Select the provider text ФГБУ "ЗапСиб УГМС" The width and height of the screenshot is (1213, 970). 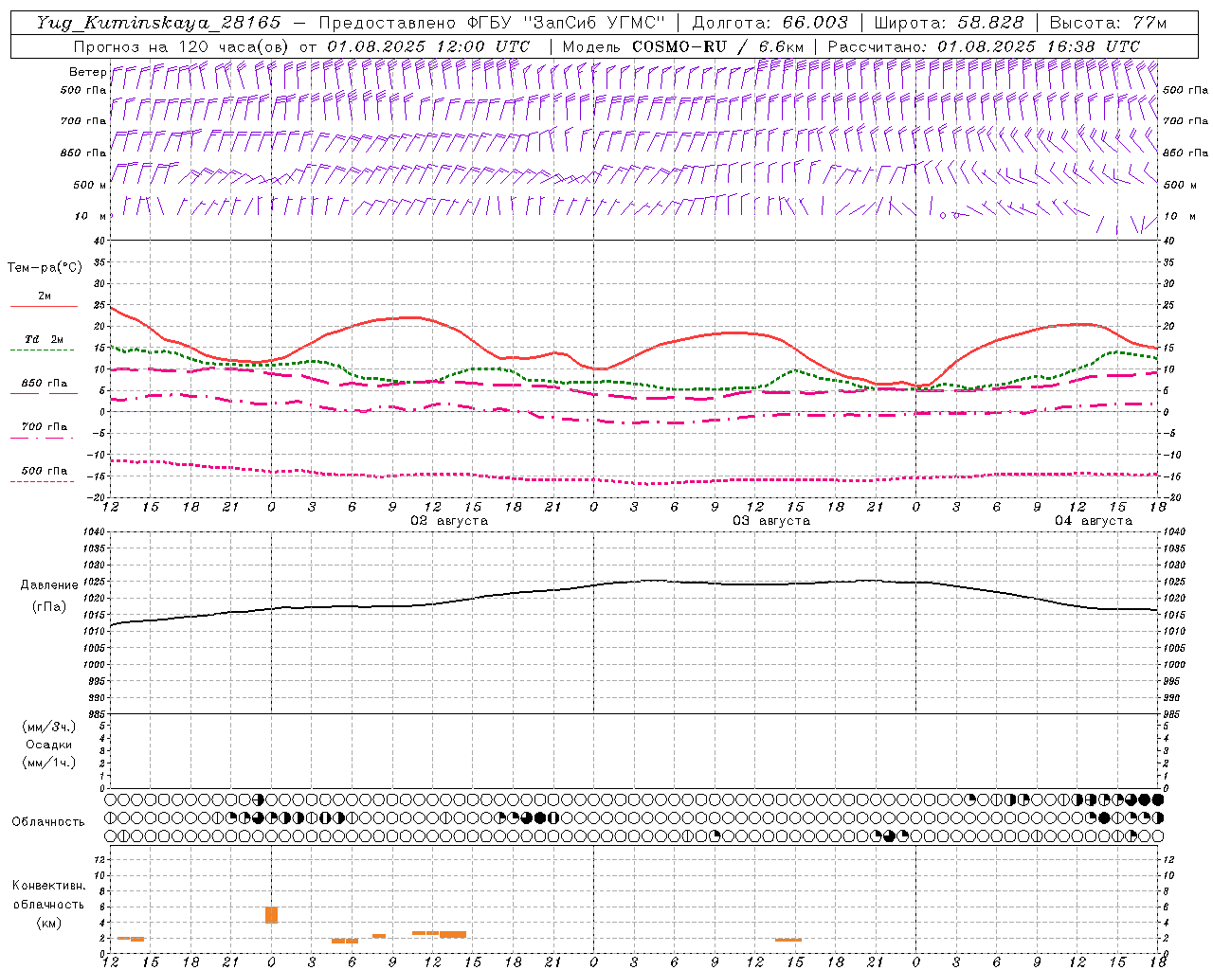pyautogui.click(x=566, y=23)
